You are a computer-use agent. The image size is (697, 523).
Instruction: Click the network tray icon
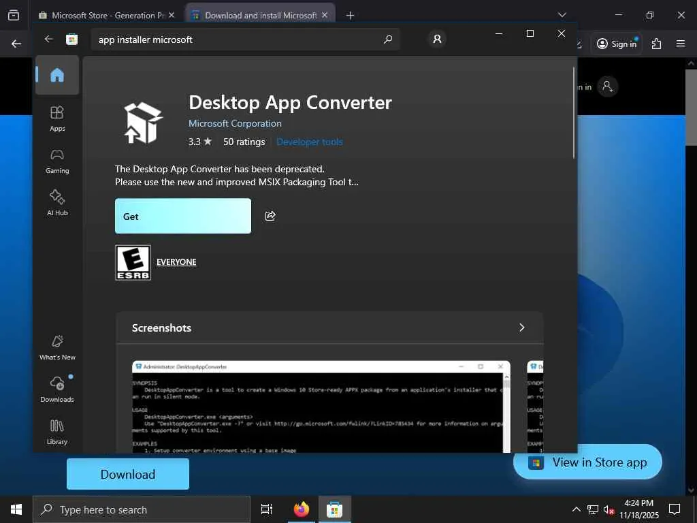[x=593, y=509]
